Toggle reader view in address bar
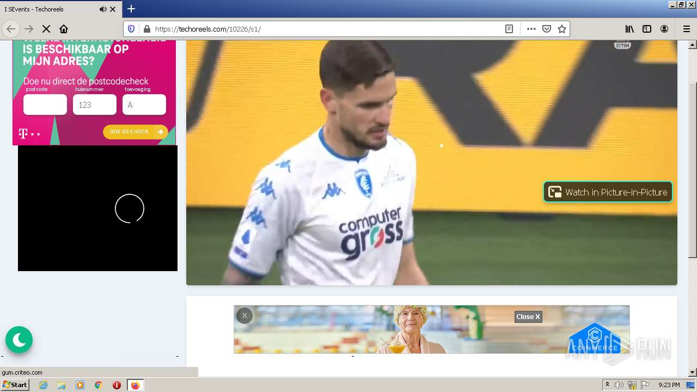This screenshot has width=697, height=392. point(509,29)
